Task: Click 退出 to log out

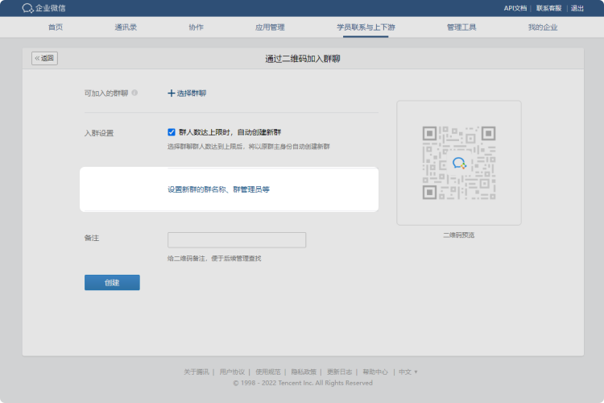Action: 577,8
